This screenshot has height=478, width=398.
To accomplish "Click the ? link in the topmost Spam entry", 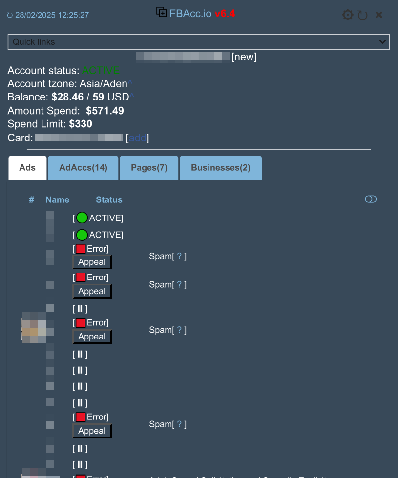I will point(180,256).
